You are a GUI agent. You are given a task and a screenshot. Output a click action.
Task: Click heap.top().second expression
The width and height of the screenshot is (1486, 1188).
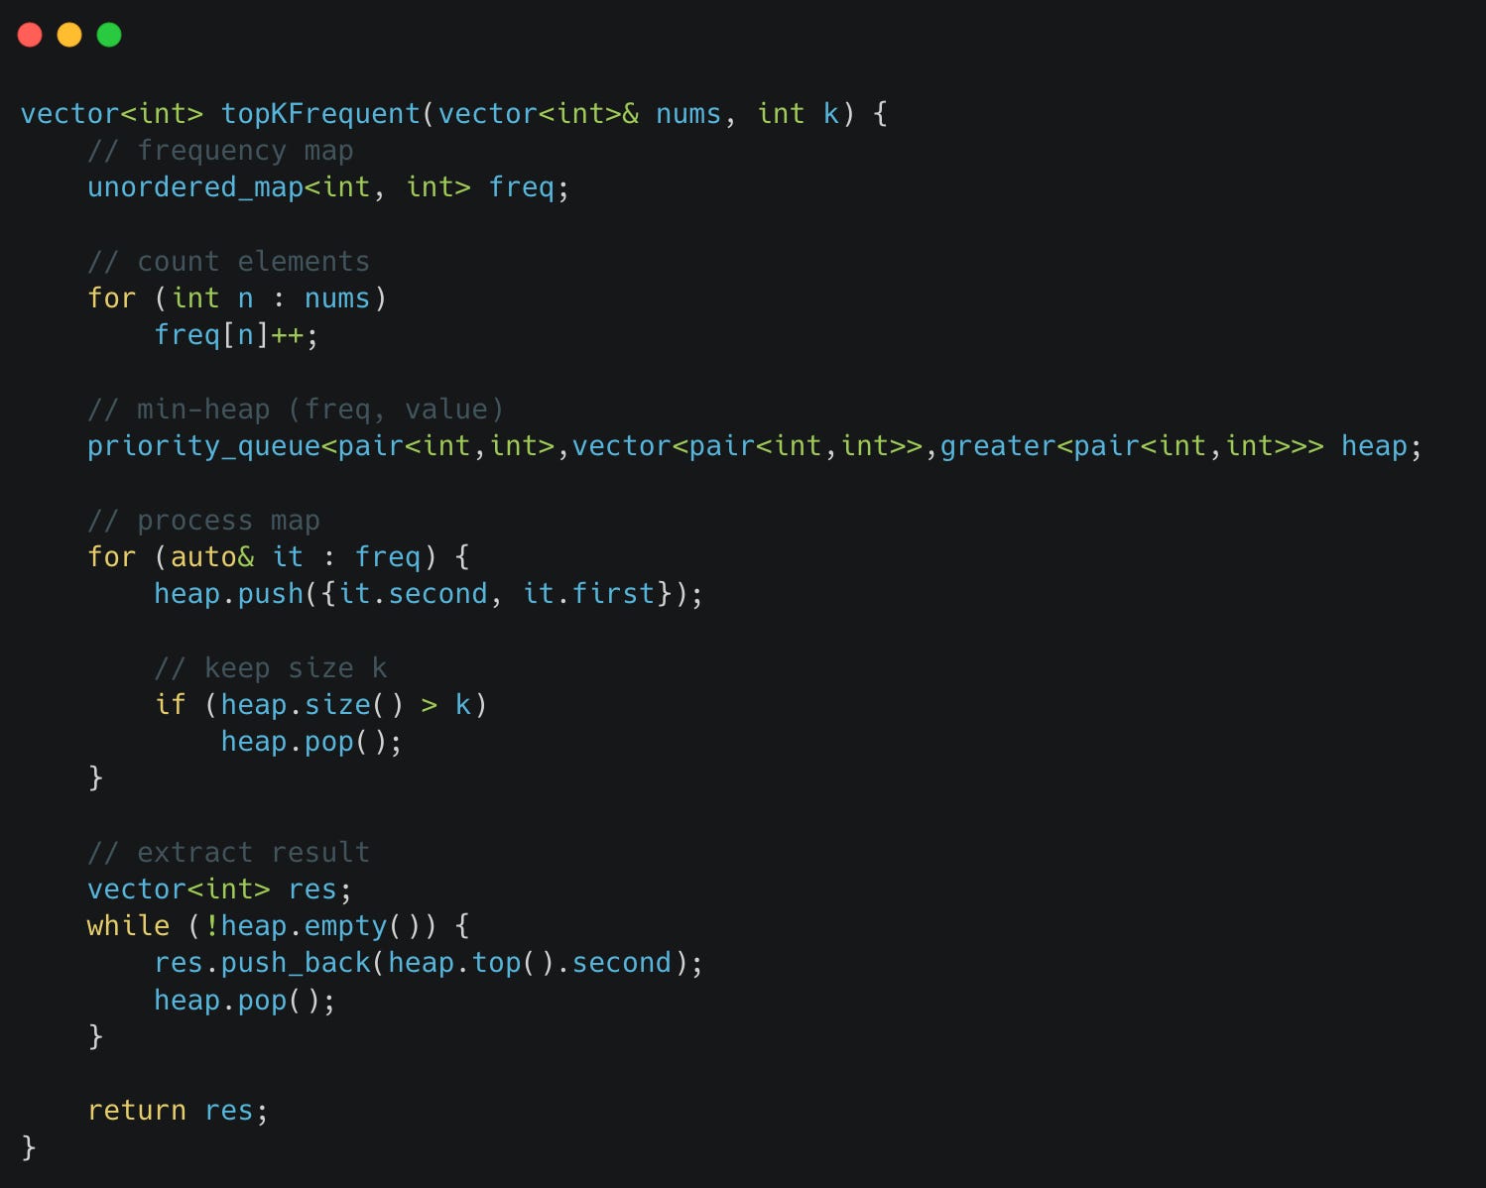(x=530, y=963)
